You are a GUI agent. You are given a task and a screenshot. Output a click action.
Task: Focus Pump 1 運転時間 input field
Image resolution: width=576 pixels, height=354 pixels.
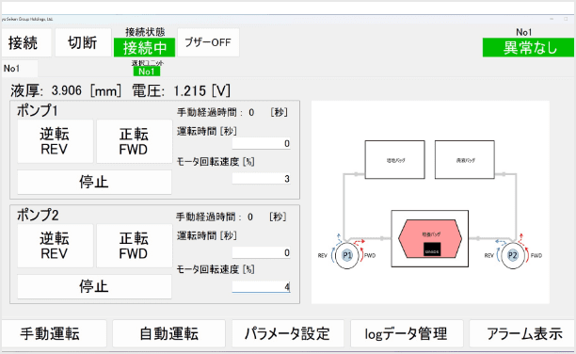[262, 143]
